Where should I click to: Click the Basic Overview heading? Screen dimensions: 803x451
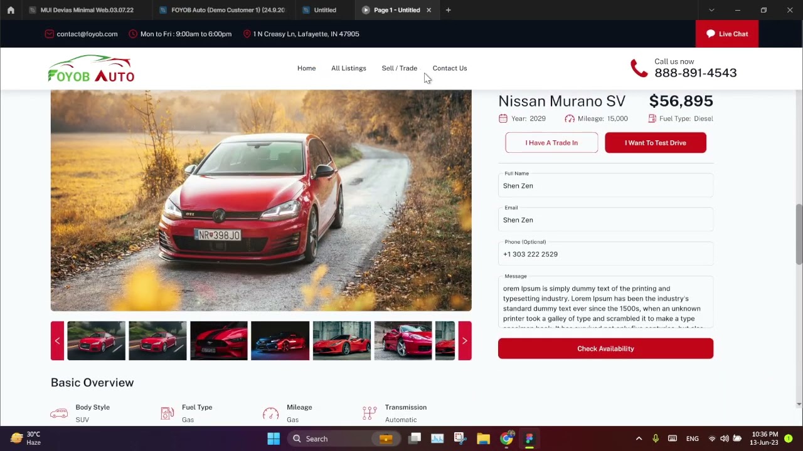click(92, 383)
